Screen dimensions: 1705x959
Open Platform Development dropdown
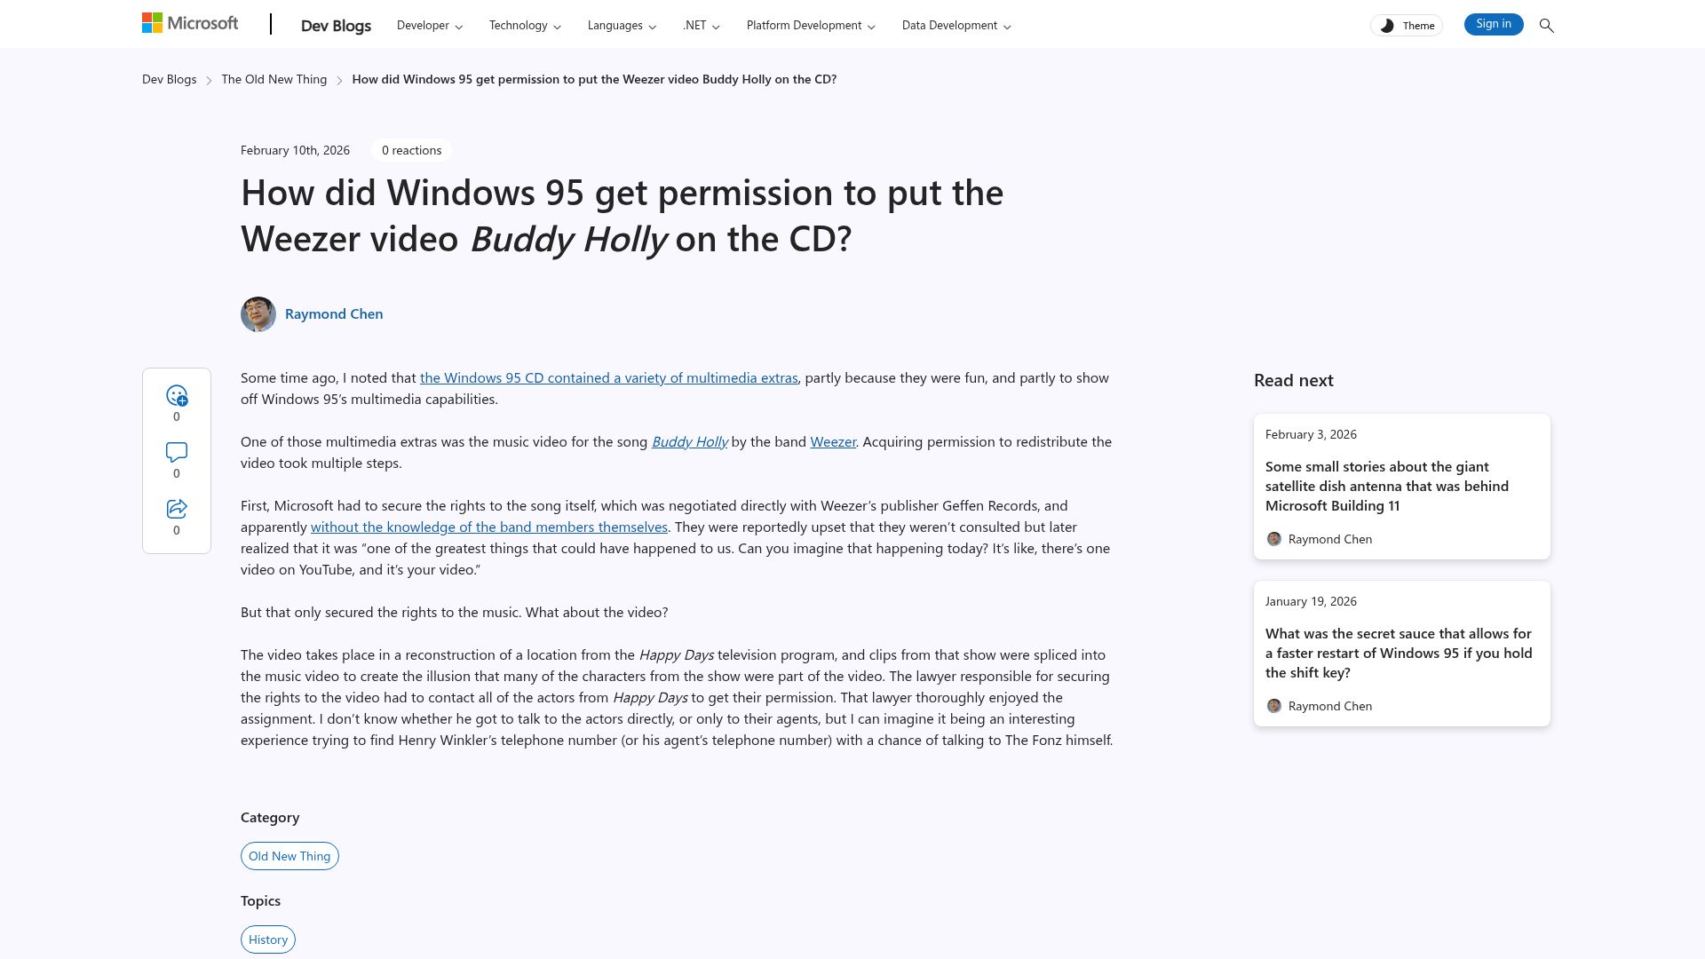click(x=811, y=26)
